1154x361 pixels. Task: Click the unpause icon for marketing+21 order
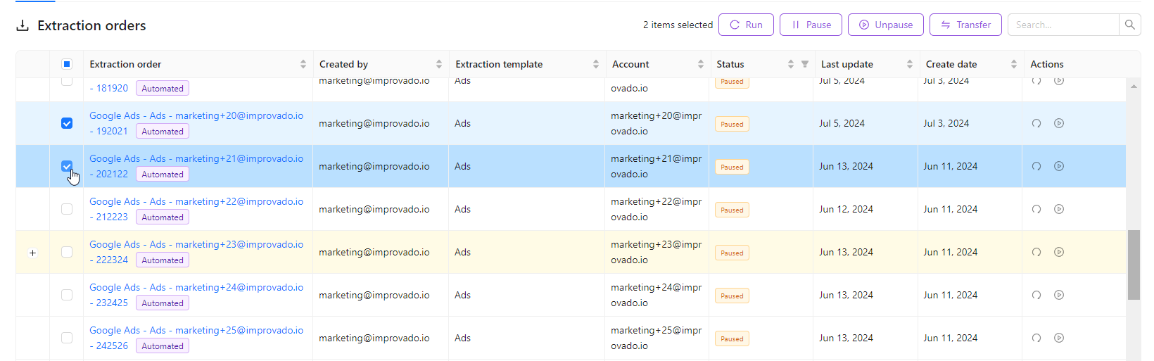pos(1058,167)
